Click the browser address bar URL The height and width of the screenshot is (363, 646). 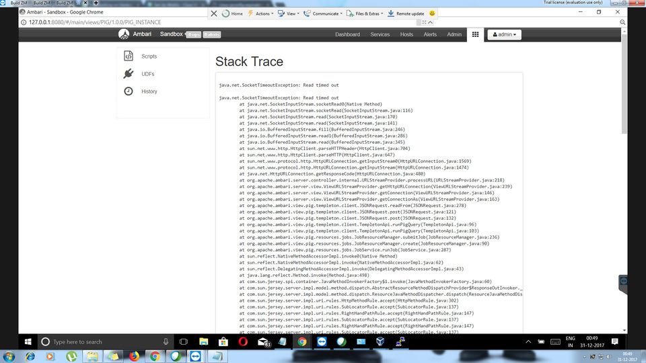click(95, 22)
